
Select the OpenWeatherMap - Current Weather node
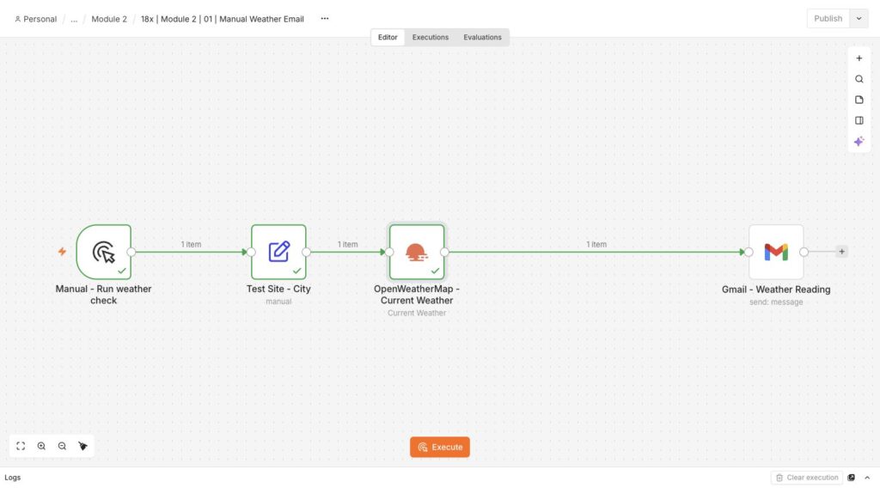tap(417, 252)
